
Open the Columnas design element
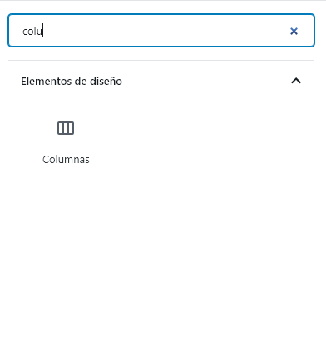pyautogui.click(x=66, y=142)
